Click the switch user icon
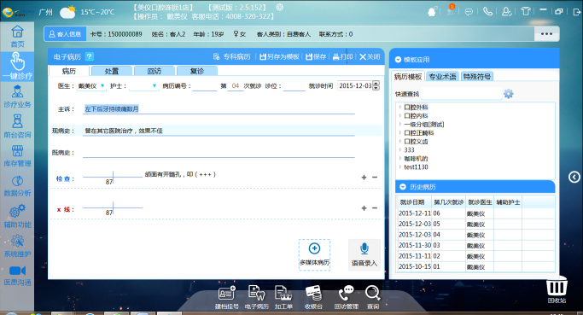 pos(507,12)
